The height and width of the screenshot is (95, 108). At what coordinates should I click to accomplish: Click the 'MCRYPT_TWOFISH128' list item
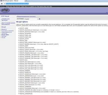pyautogui.click(x=49, y=92)
